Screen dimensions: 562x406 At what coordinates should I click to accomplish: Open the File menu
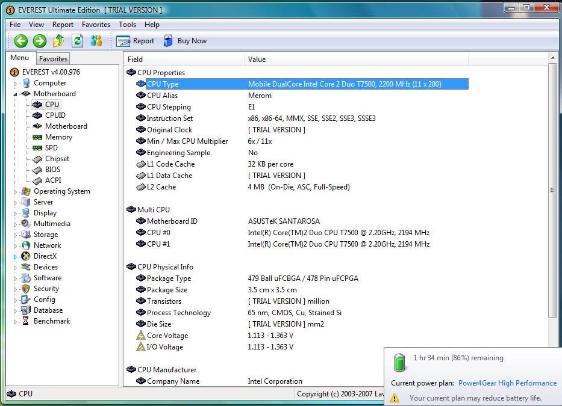(15, 25)
